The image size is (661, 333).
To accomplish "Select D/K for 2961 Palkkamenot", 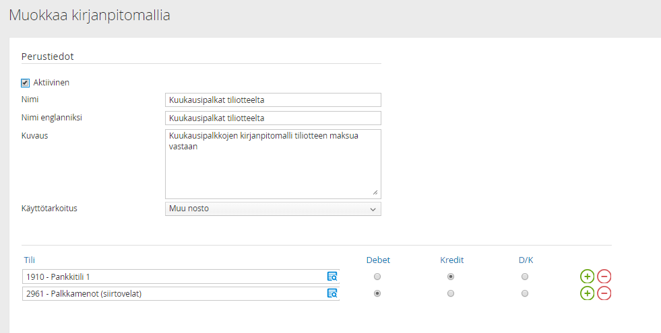I will pyautogui.click(x=525, y=293).
